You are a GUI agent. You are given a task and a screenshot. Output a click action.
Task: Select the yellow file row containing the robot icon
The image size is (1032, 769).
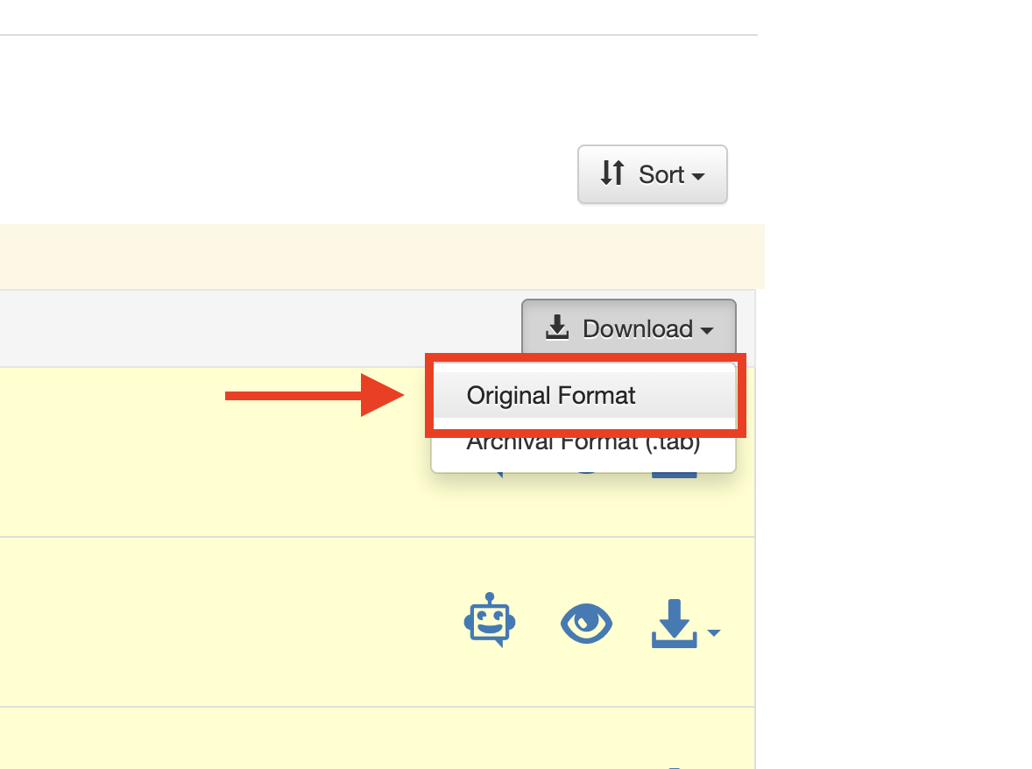(219, 622)
